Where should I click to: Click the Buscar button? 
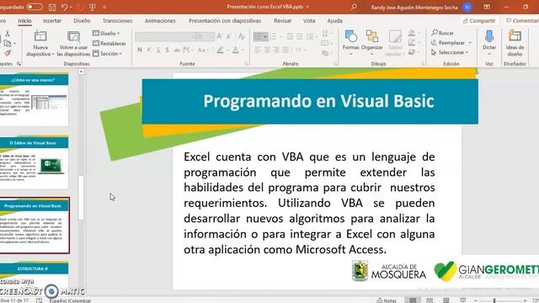coord(443,33)
